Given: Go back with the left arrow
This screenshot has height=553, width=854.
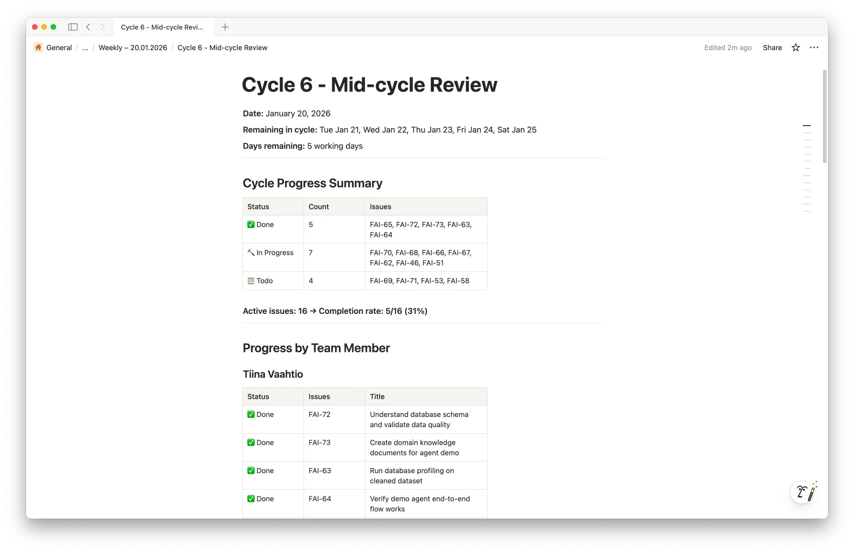Looking at the screenshot, I should (88, 27).
